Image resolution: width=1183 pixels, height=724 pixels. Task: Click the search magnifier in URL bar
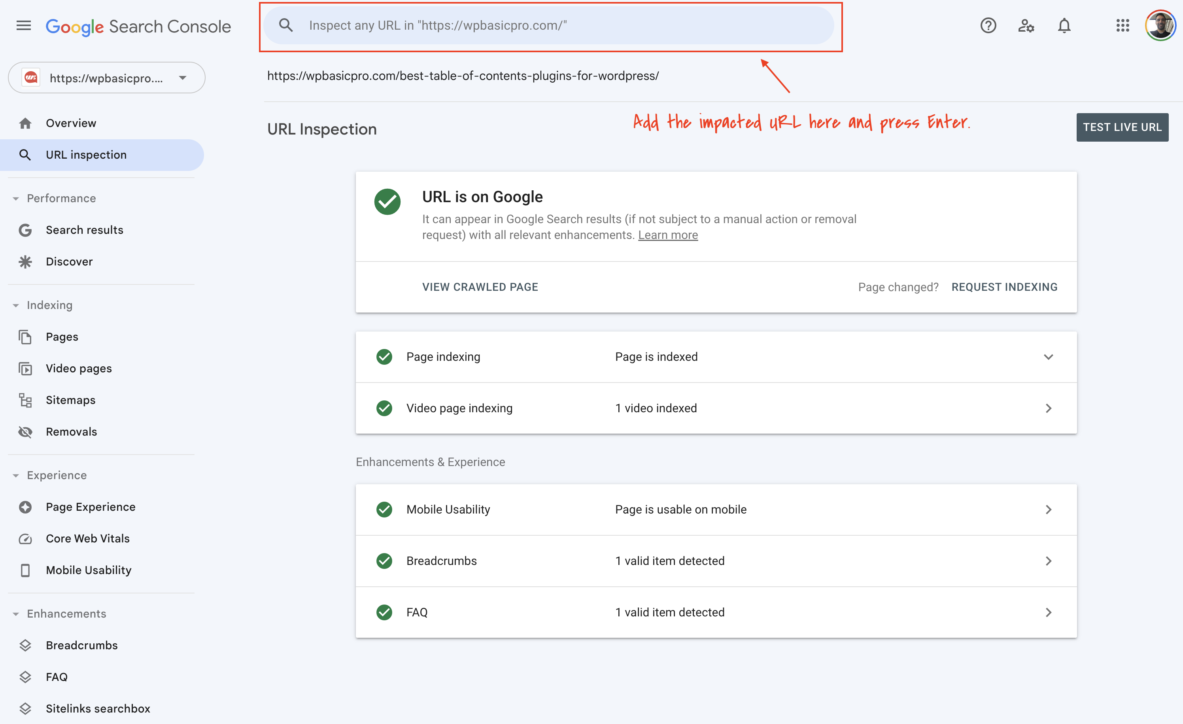pos(285,25)
